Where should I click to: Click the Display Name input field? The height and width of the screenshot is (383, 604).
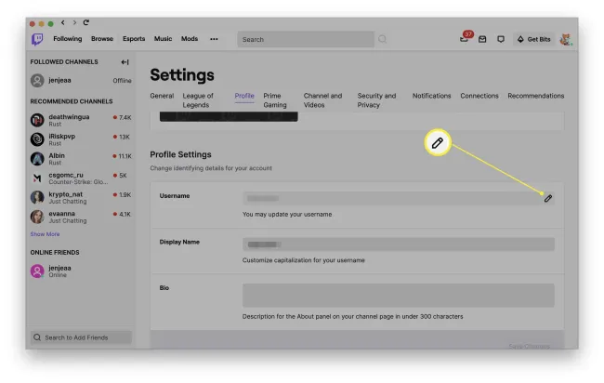coord(399,244)
